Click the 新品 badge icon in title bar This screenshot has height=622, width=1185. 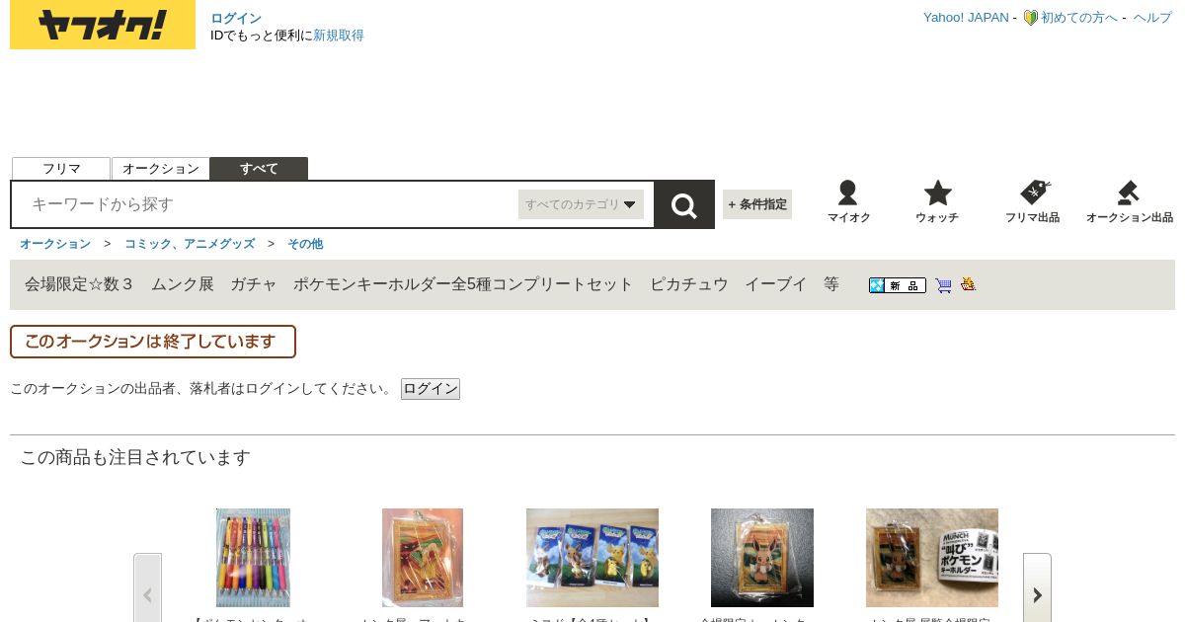[x=898, y=285]
